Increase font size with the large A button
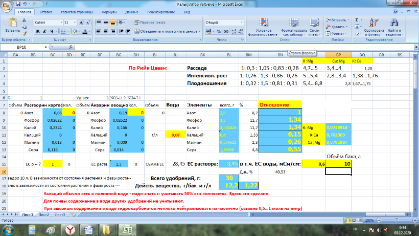The image size is (419, 236). click(x=82, y=23)
